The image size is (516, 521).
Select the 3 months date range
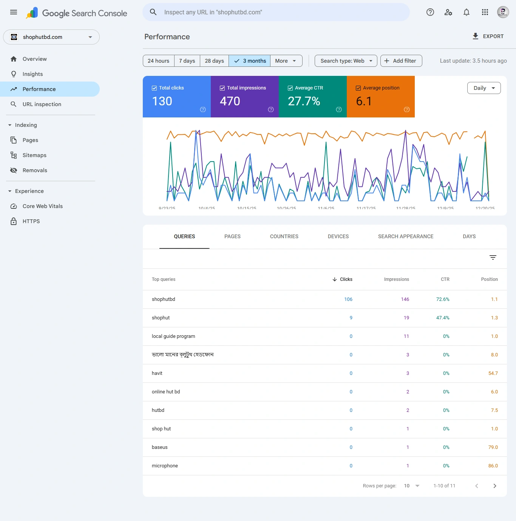[x=249, y=61]
